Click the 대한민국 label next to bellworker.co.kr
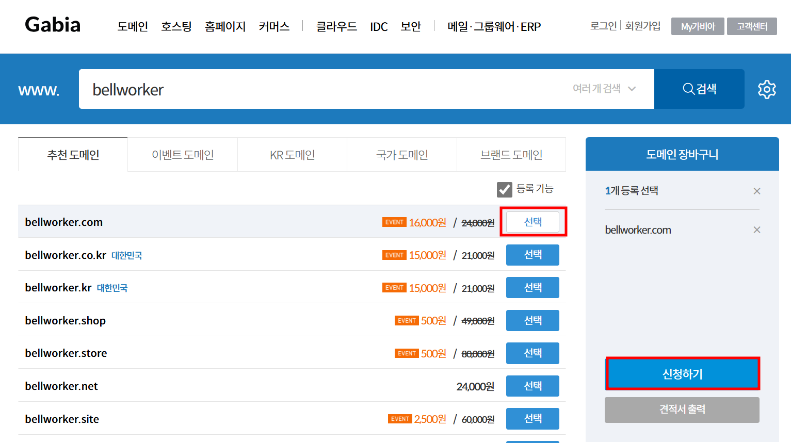 (126, 256)
